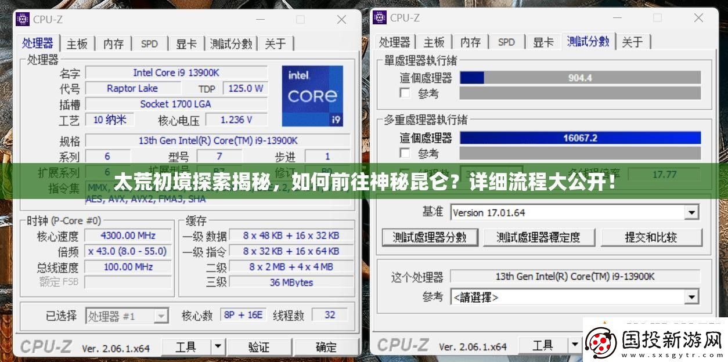Click the 验证 button
The height and width of the screenshot is (362, 728).
(260, 346)
